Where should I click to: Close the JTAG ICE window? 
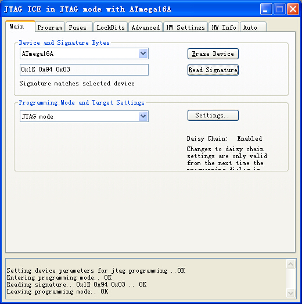pyautogui.click(x=293, y=9)
